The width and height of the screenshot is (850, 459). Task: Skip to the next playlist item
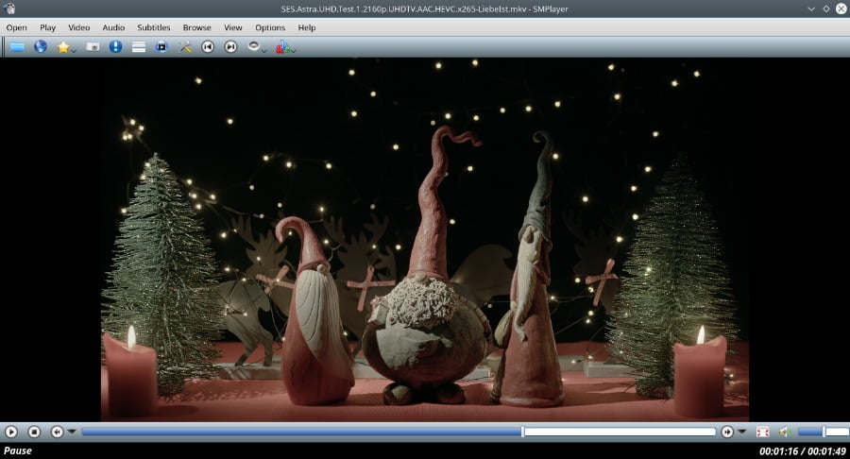(x=230, y=46)
